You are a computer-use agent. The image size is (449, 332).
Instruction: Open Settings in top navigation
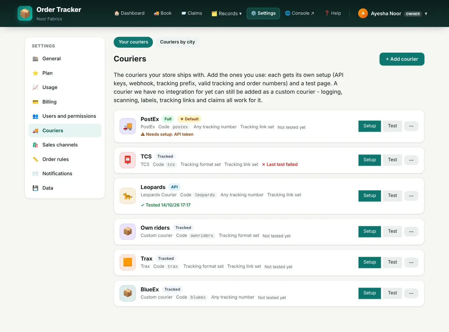[x=263, y=13]
